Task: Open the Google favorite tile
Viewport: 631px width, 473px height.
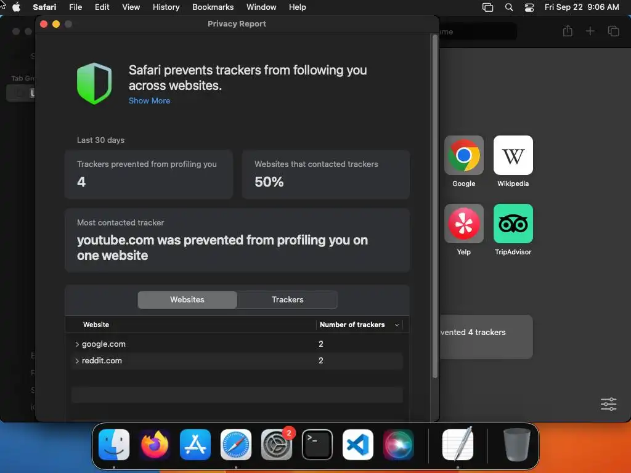Action: tap(463, 155)
